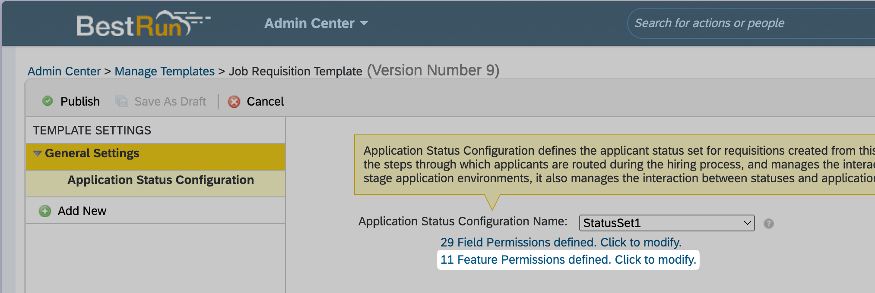
Task: Click the Save As Draft text
Action: (170, 102)
